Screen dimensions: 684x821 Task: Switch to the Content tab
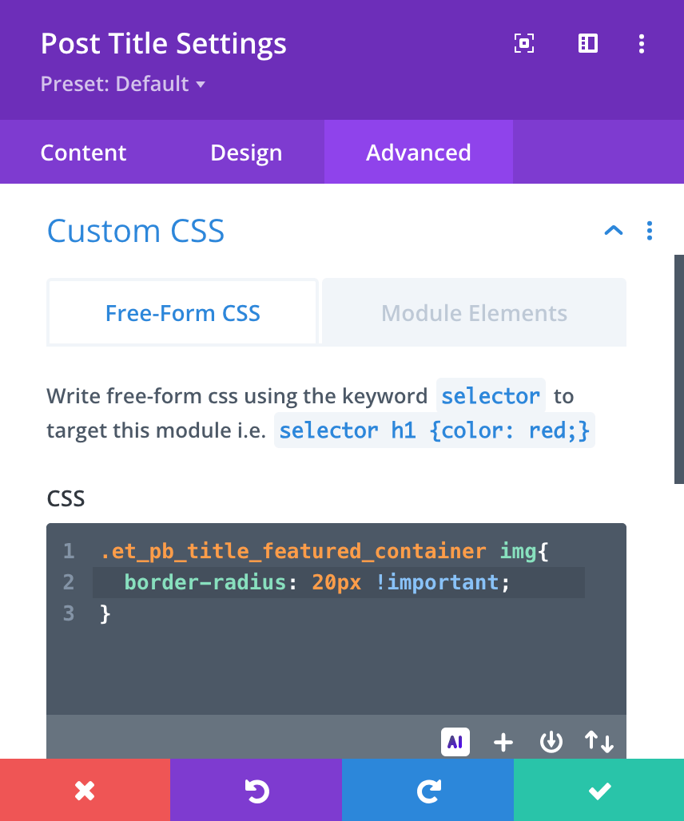tap(84, 153)
